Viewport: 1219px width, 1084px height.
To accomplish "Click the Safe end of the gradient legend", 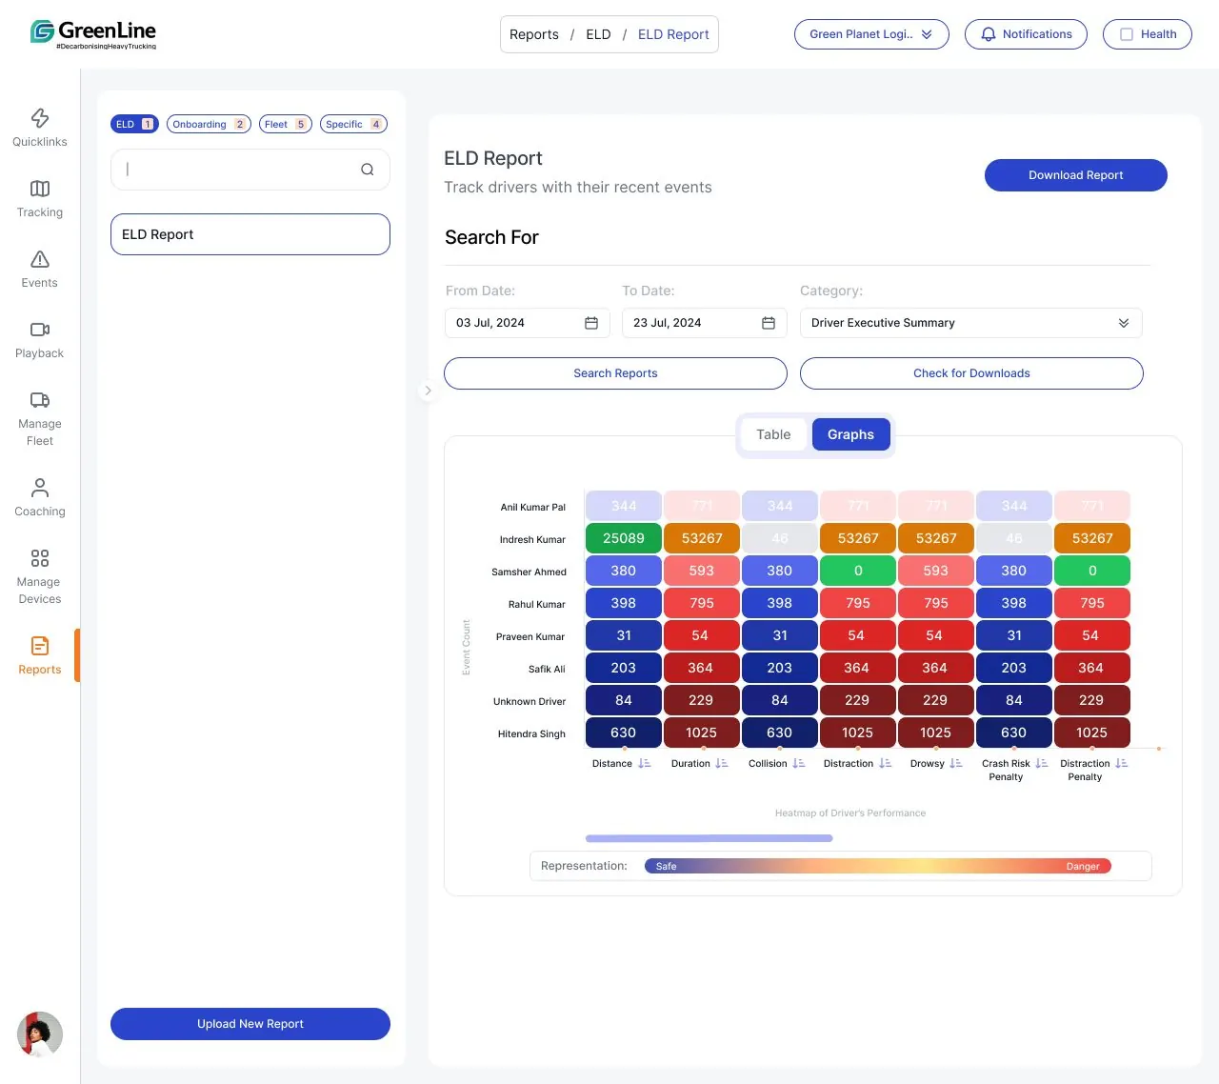I will pos(666,867).
